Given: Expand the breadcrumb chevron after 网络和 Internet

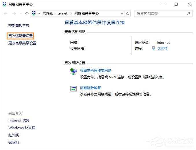Looking at the screenshot, I should 71,14.
